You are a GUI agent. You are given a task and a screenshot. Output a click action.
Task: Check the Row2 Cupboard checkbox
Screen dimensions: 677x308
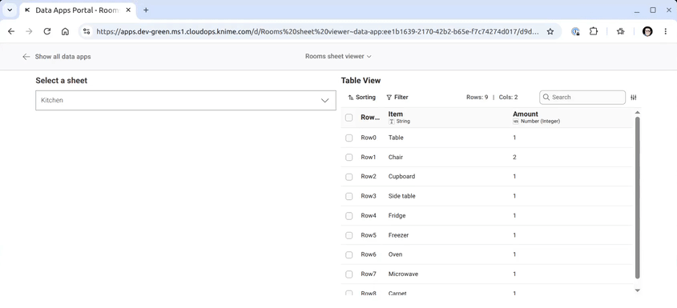[349, 177]
